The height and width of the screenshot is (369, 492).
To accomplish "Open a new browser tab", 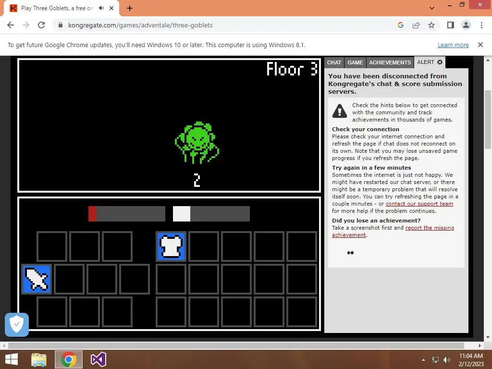I will coord(130,8).
